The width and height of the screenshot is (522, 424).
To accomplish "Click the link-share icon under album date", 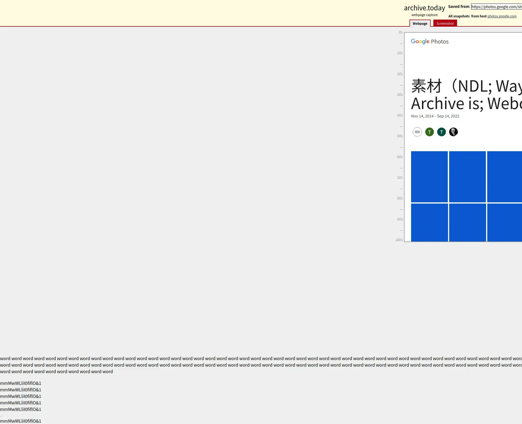I will point(417,132).
